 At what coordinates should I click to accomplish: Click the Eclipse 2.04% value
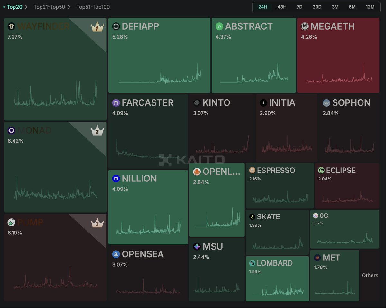tap(325, 179)
